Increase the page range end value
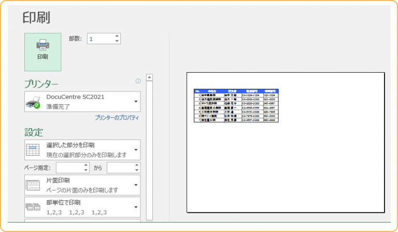The image size is (398, 232). (x=137, y=165)
